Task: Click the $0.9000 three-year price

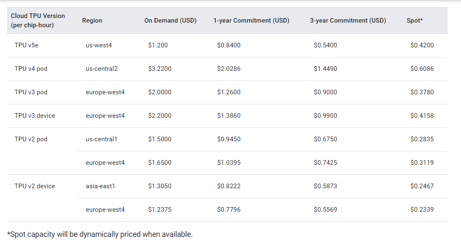Action: (325, 92)
